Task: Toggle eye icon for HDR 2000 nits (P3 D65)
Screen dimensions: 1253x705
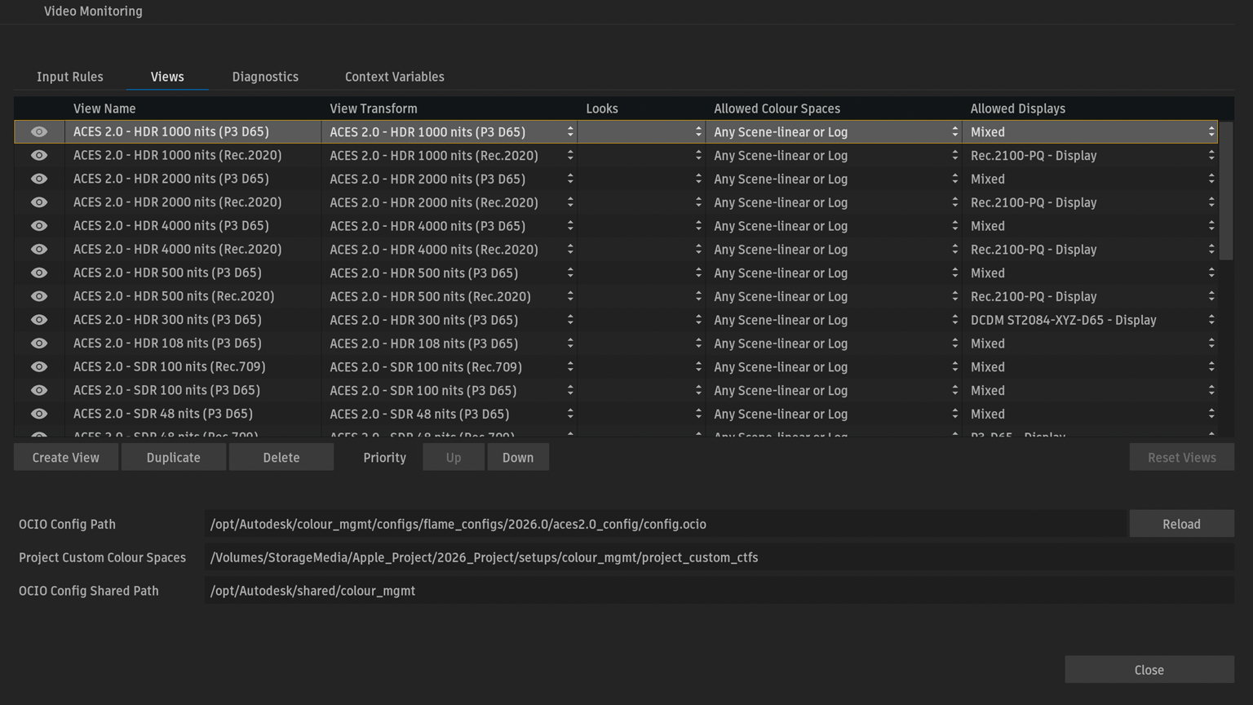Action: point(38,179)
